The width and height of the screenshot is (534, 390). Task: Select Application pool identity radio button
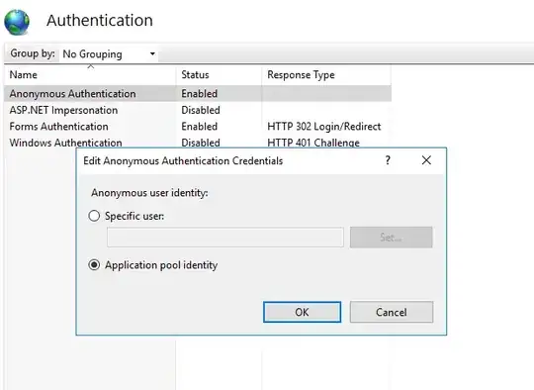(94, 265)
